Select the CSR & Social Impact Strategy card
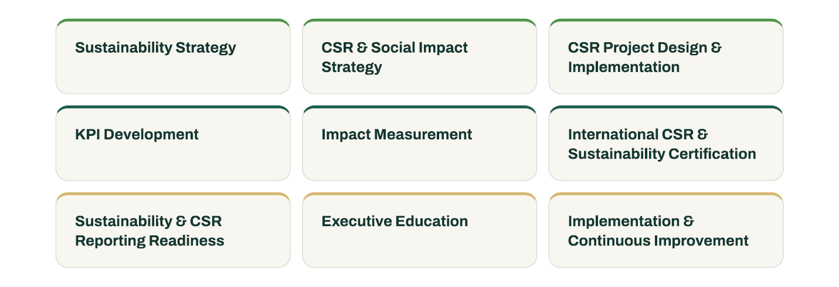Image resolution: width=839 pixels, height=287 pixels. [x=419, y=56]
